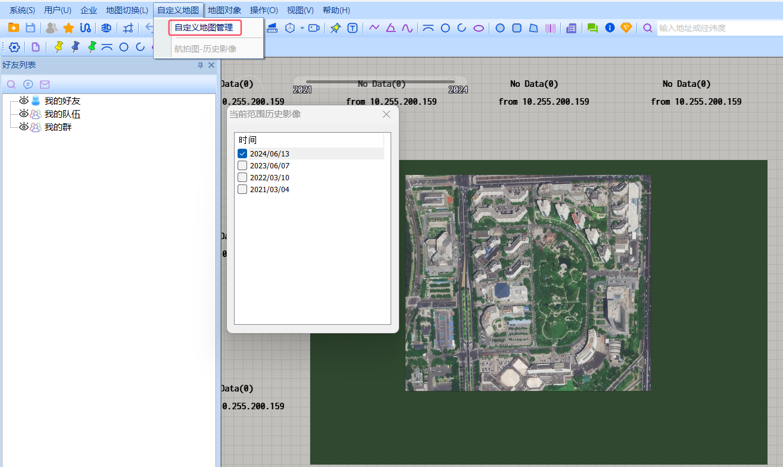Open the gray users group icon
This screenshot has height=467, width=783.
[52, 28]
